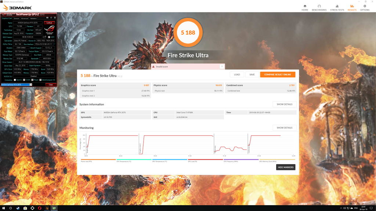Click Physics test marker in monitoring chart

(215, 149)
